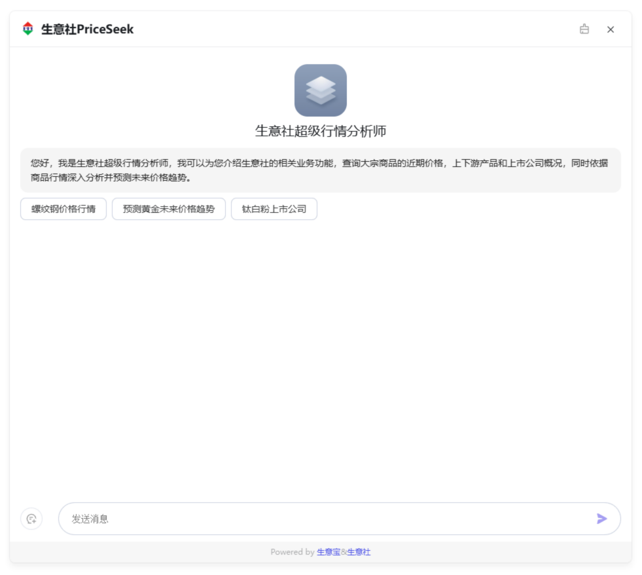The image size is (642, 575).
Task: Click the 生意社PriceSeek title text
Action: click(87, 29)
